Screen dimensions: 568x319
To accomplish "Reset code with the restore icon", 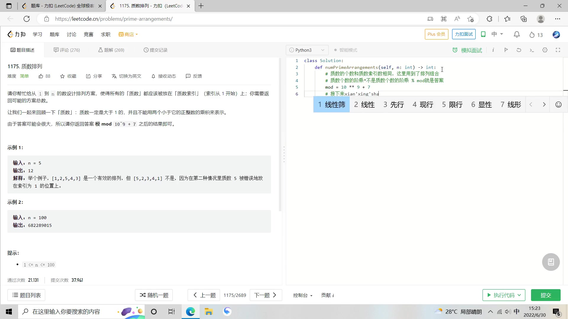I will tap(519, 50).
